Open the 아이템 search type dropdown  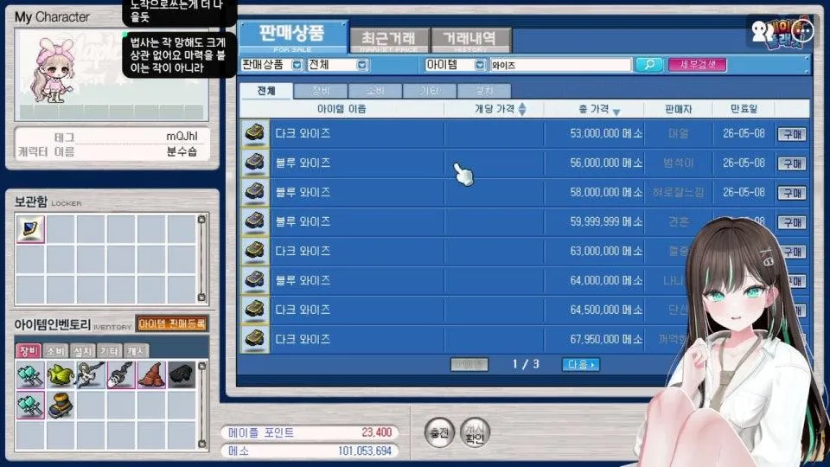click(x=480, y=65)
